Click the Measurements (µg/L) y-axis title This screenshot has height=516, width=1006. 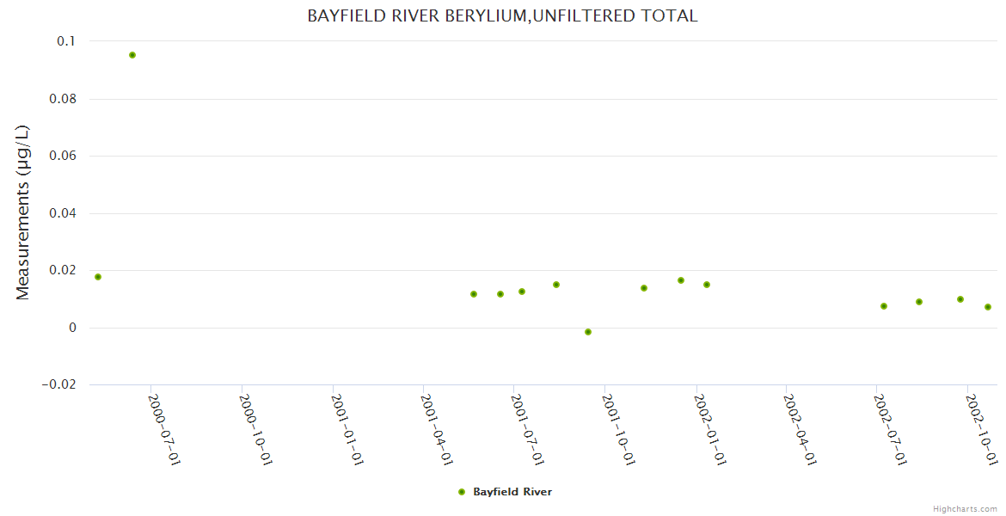[23, 212]
